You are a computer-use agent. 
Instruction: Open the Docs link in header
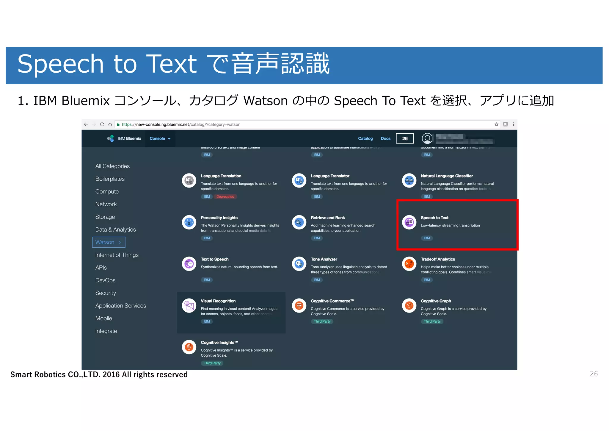point(385,138)
